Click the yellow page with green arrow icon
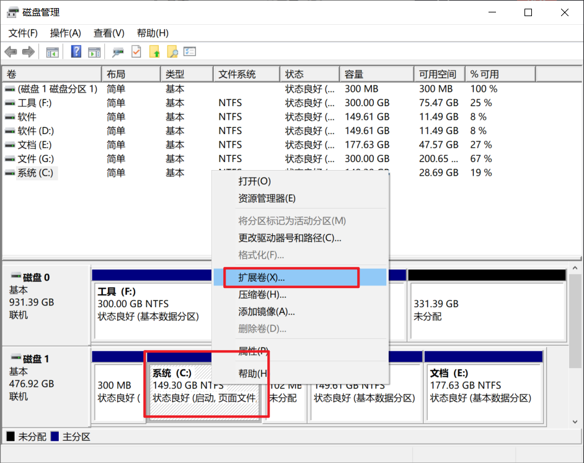 [154, 52]
